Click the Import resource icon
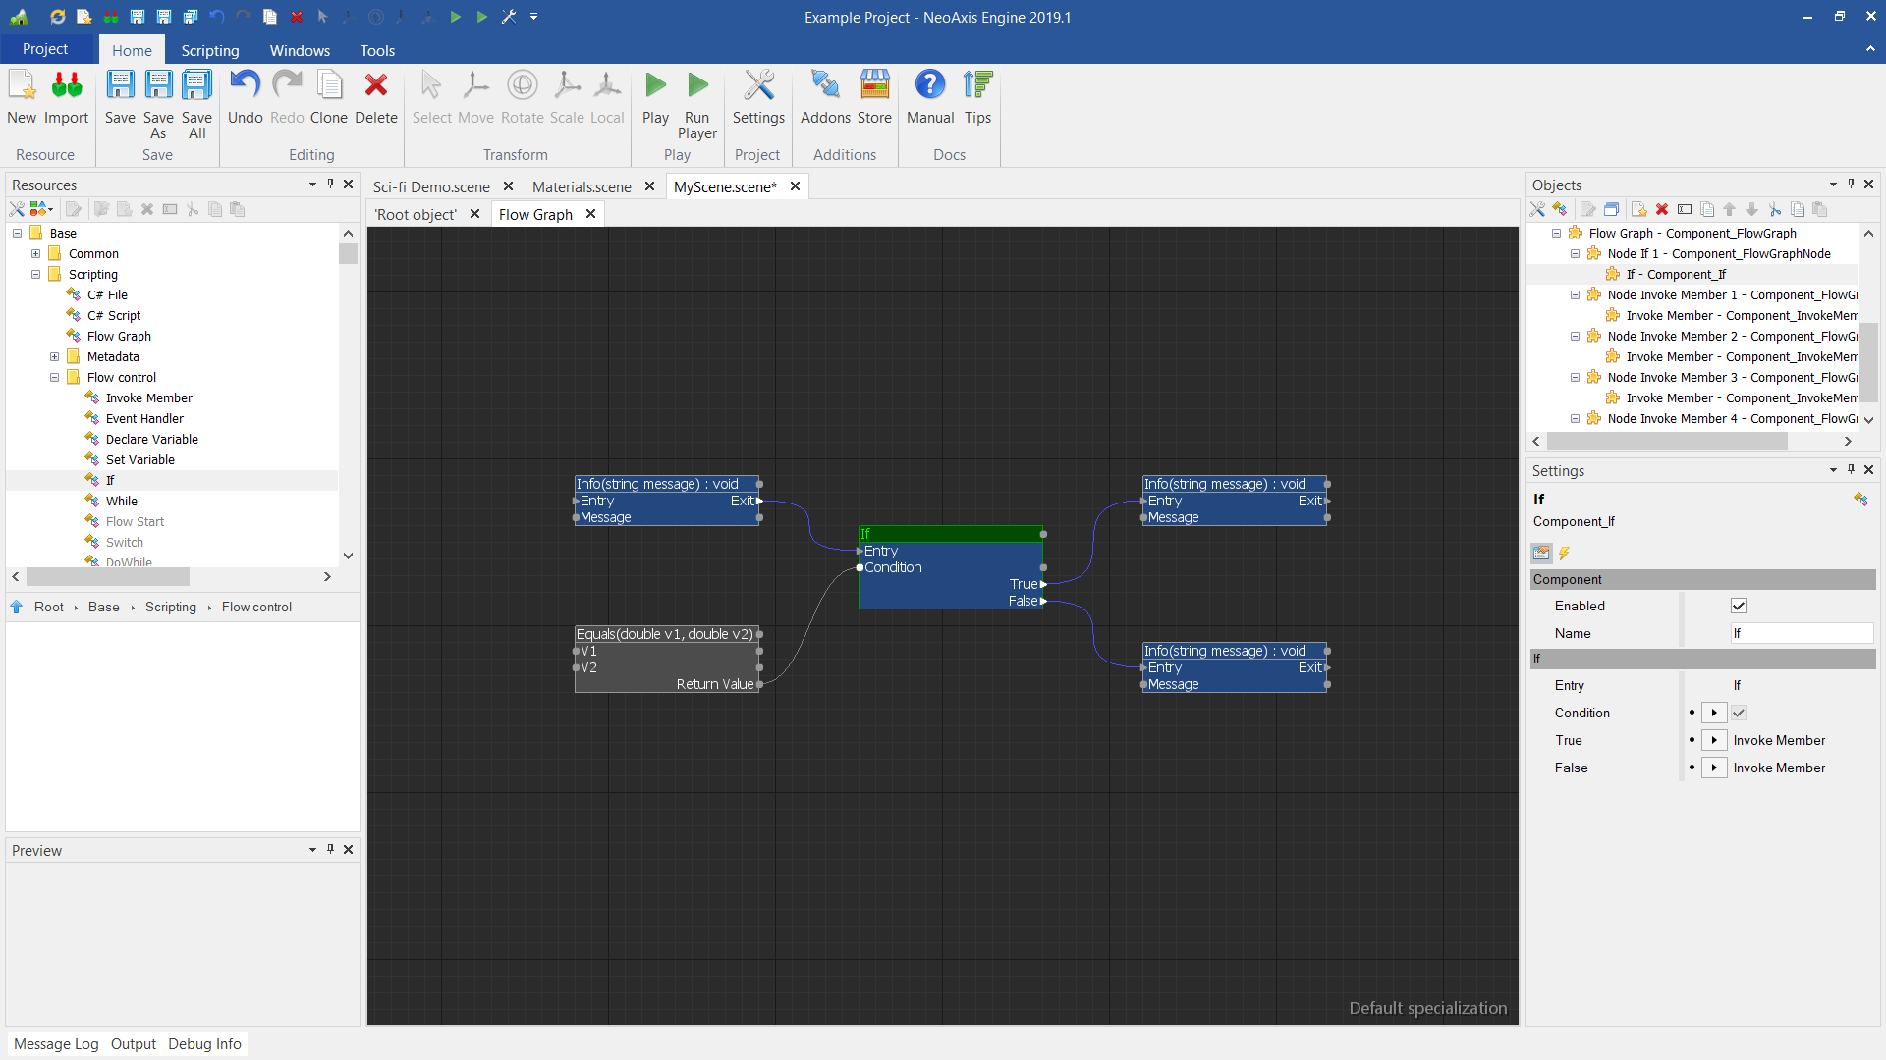 [66, 86]
